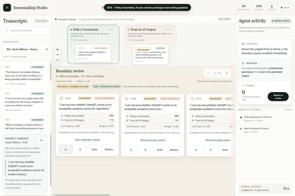
Task: Open excerpt E112 about rough notes outline
Action: [25, 102]
